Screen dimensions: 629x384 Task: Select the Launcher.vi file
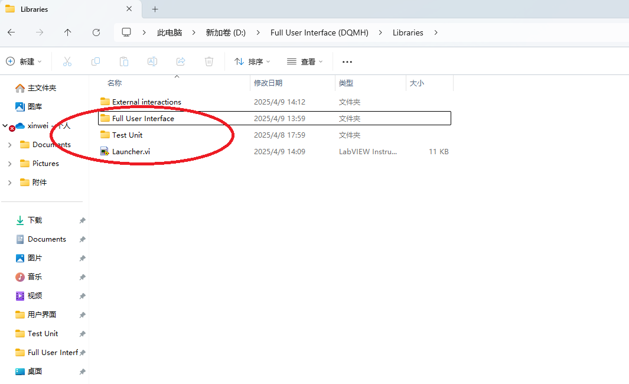(131, 152)
